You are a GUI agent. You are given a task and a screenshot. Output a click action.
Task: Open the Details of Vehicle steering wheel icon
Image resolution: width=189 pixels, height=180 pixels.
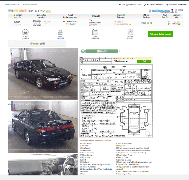pyautogui.click(x=25, y=32)
